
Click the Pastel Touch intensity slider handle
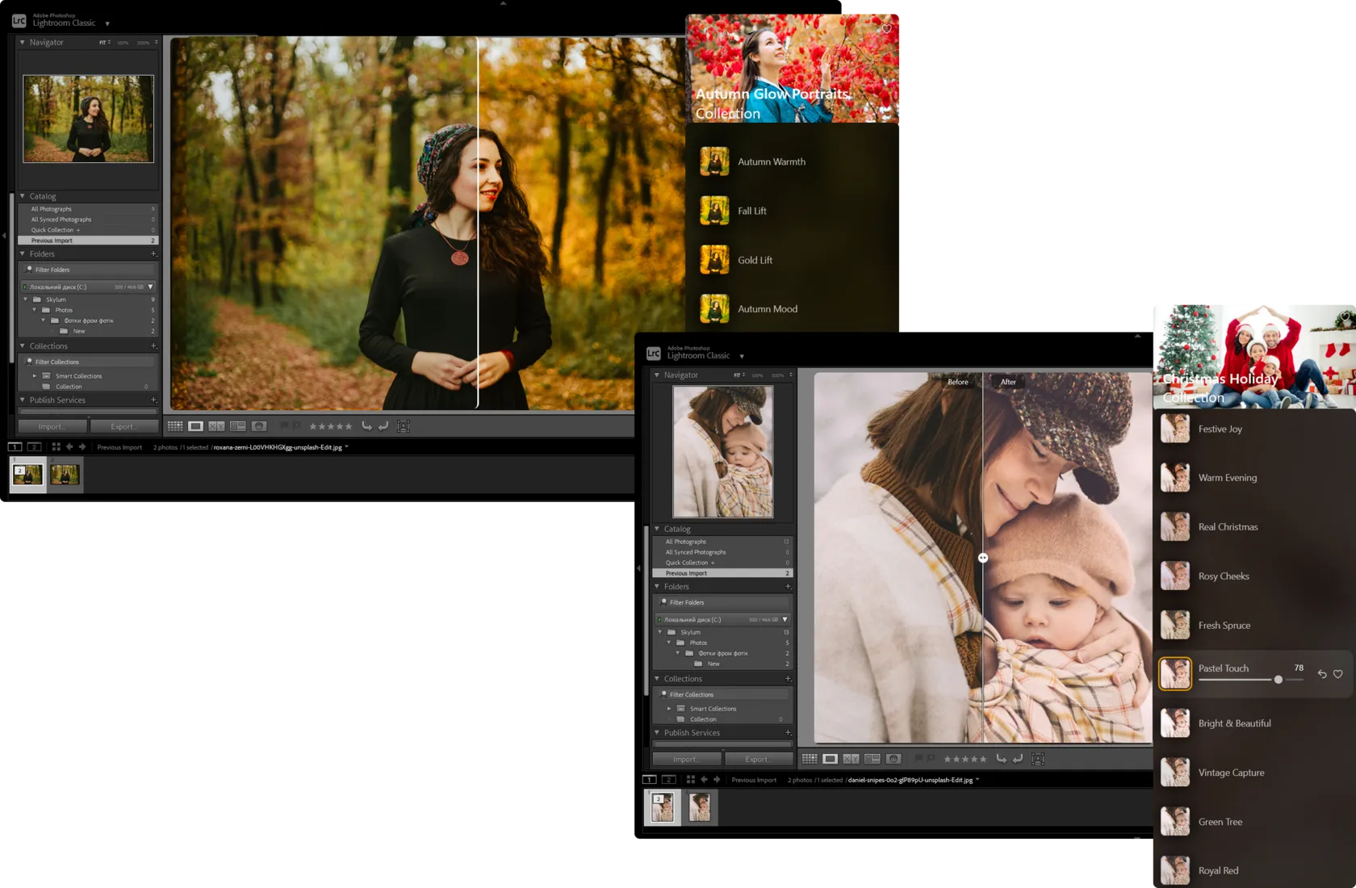[x=1279, y=680]
